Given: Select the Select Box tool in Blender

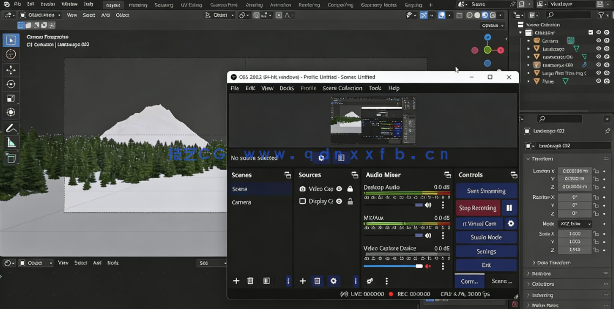Looking at the screenshot, I should point(11,40).
